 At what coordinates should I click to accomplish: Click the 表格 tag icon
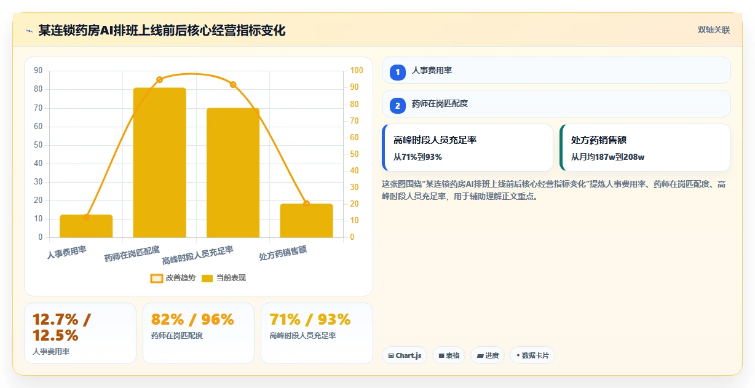[441, 355]
